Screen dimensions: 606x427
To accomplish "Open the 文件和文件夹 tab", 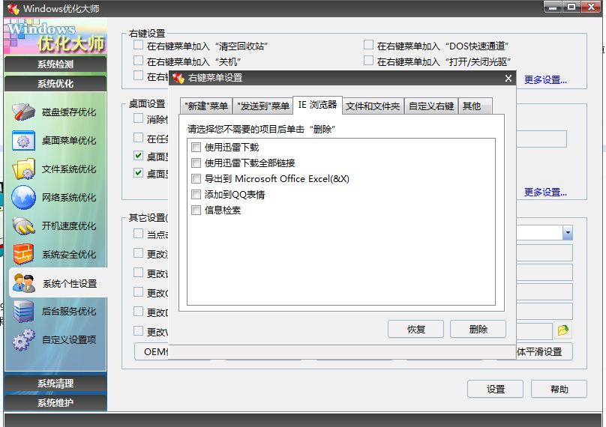I will [x=373, y=106].
